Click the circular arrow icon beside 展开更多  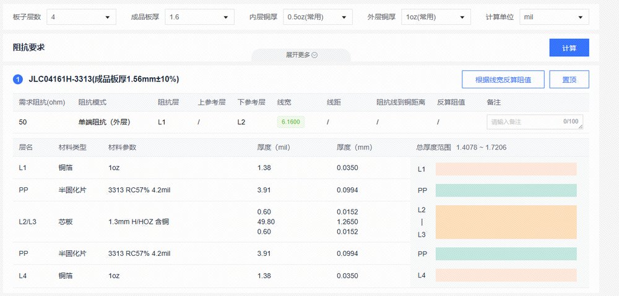[x=314, y=55]
